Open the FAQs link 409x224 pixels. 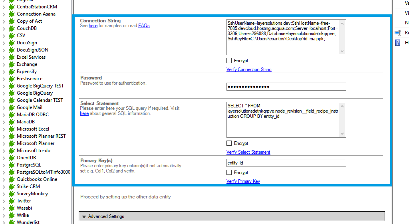click(144, 26)
